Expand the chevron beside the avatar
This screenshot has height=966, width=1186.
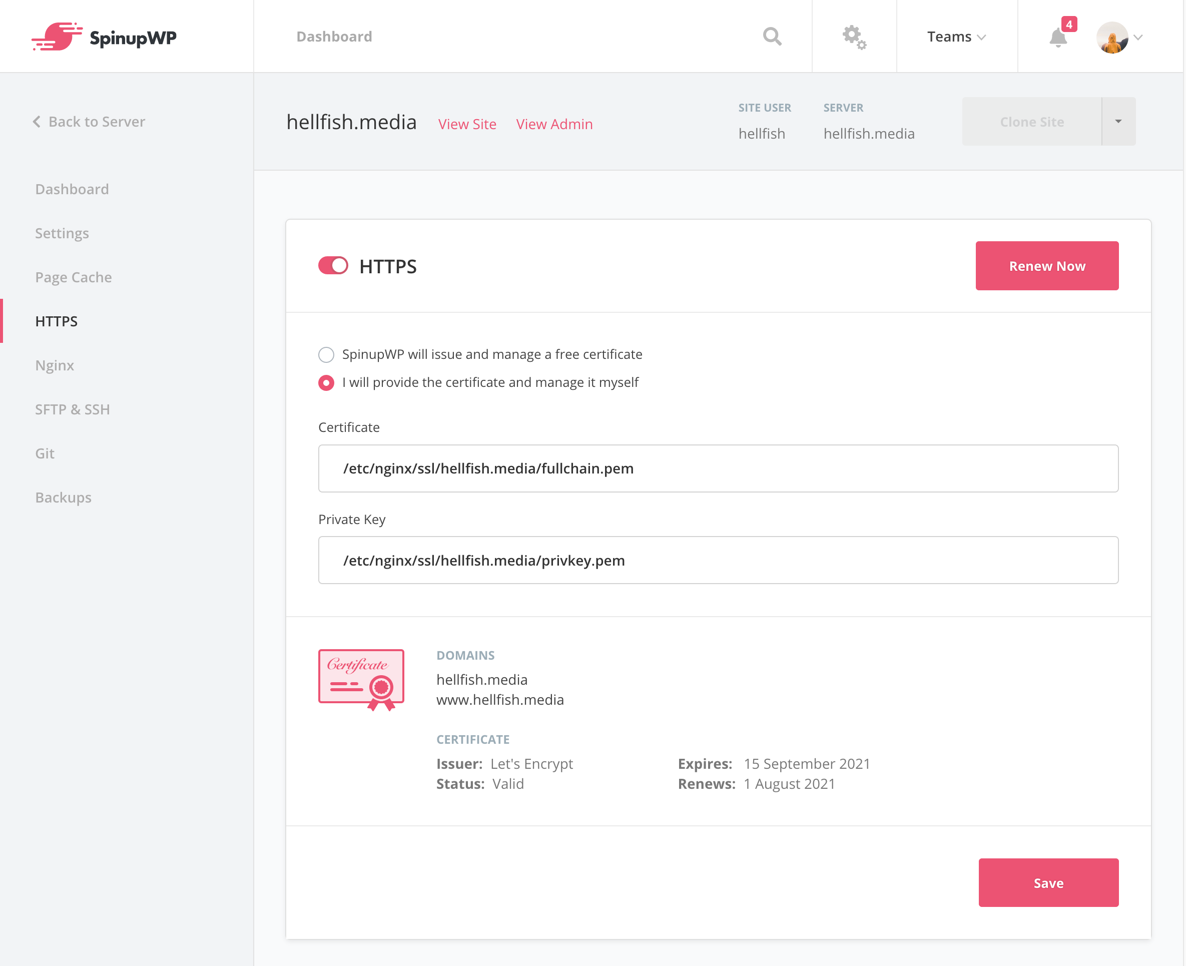(x=1139, y=37)
